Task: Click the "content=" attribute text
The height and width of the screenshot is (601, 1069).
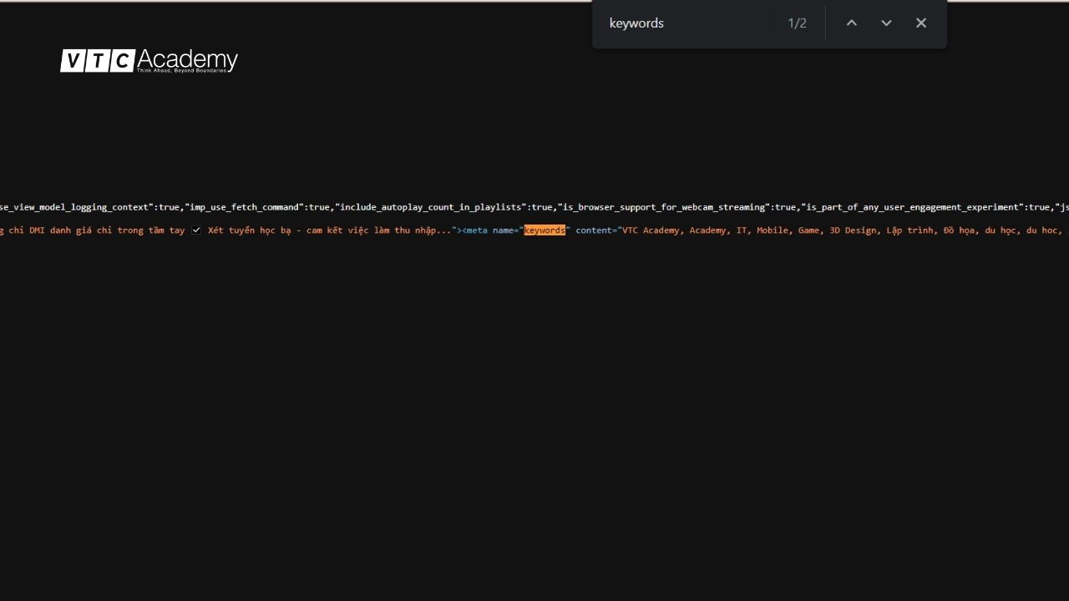Action: 595,230
